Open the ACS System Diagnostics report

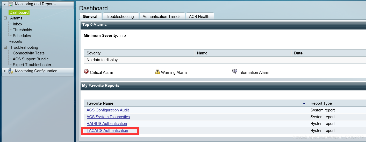(108, 117)
